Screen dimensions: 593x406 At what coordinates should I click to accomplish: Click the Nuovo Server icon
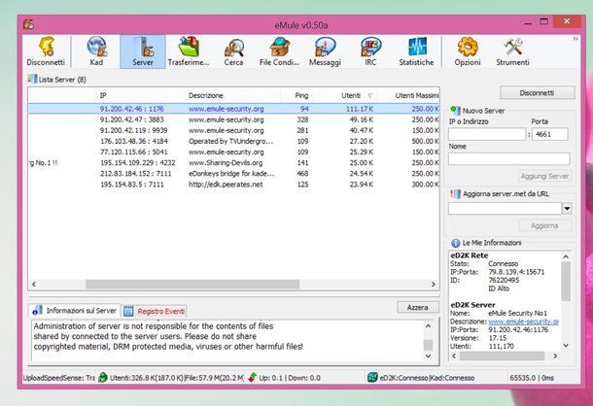455,111
